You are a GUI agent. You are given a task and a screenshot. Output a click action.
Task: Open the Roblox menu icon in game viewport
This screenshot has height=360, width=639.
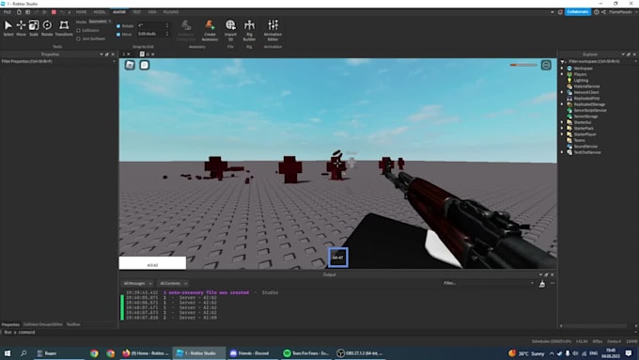click(130, 65)
